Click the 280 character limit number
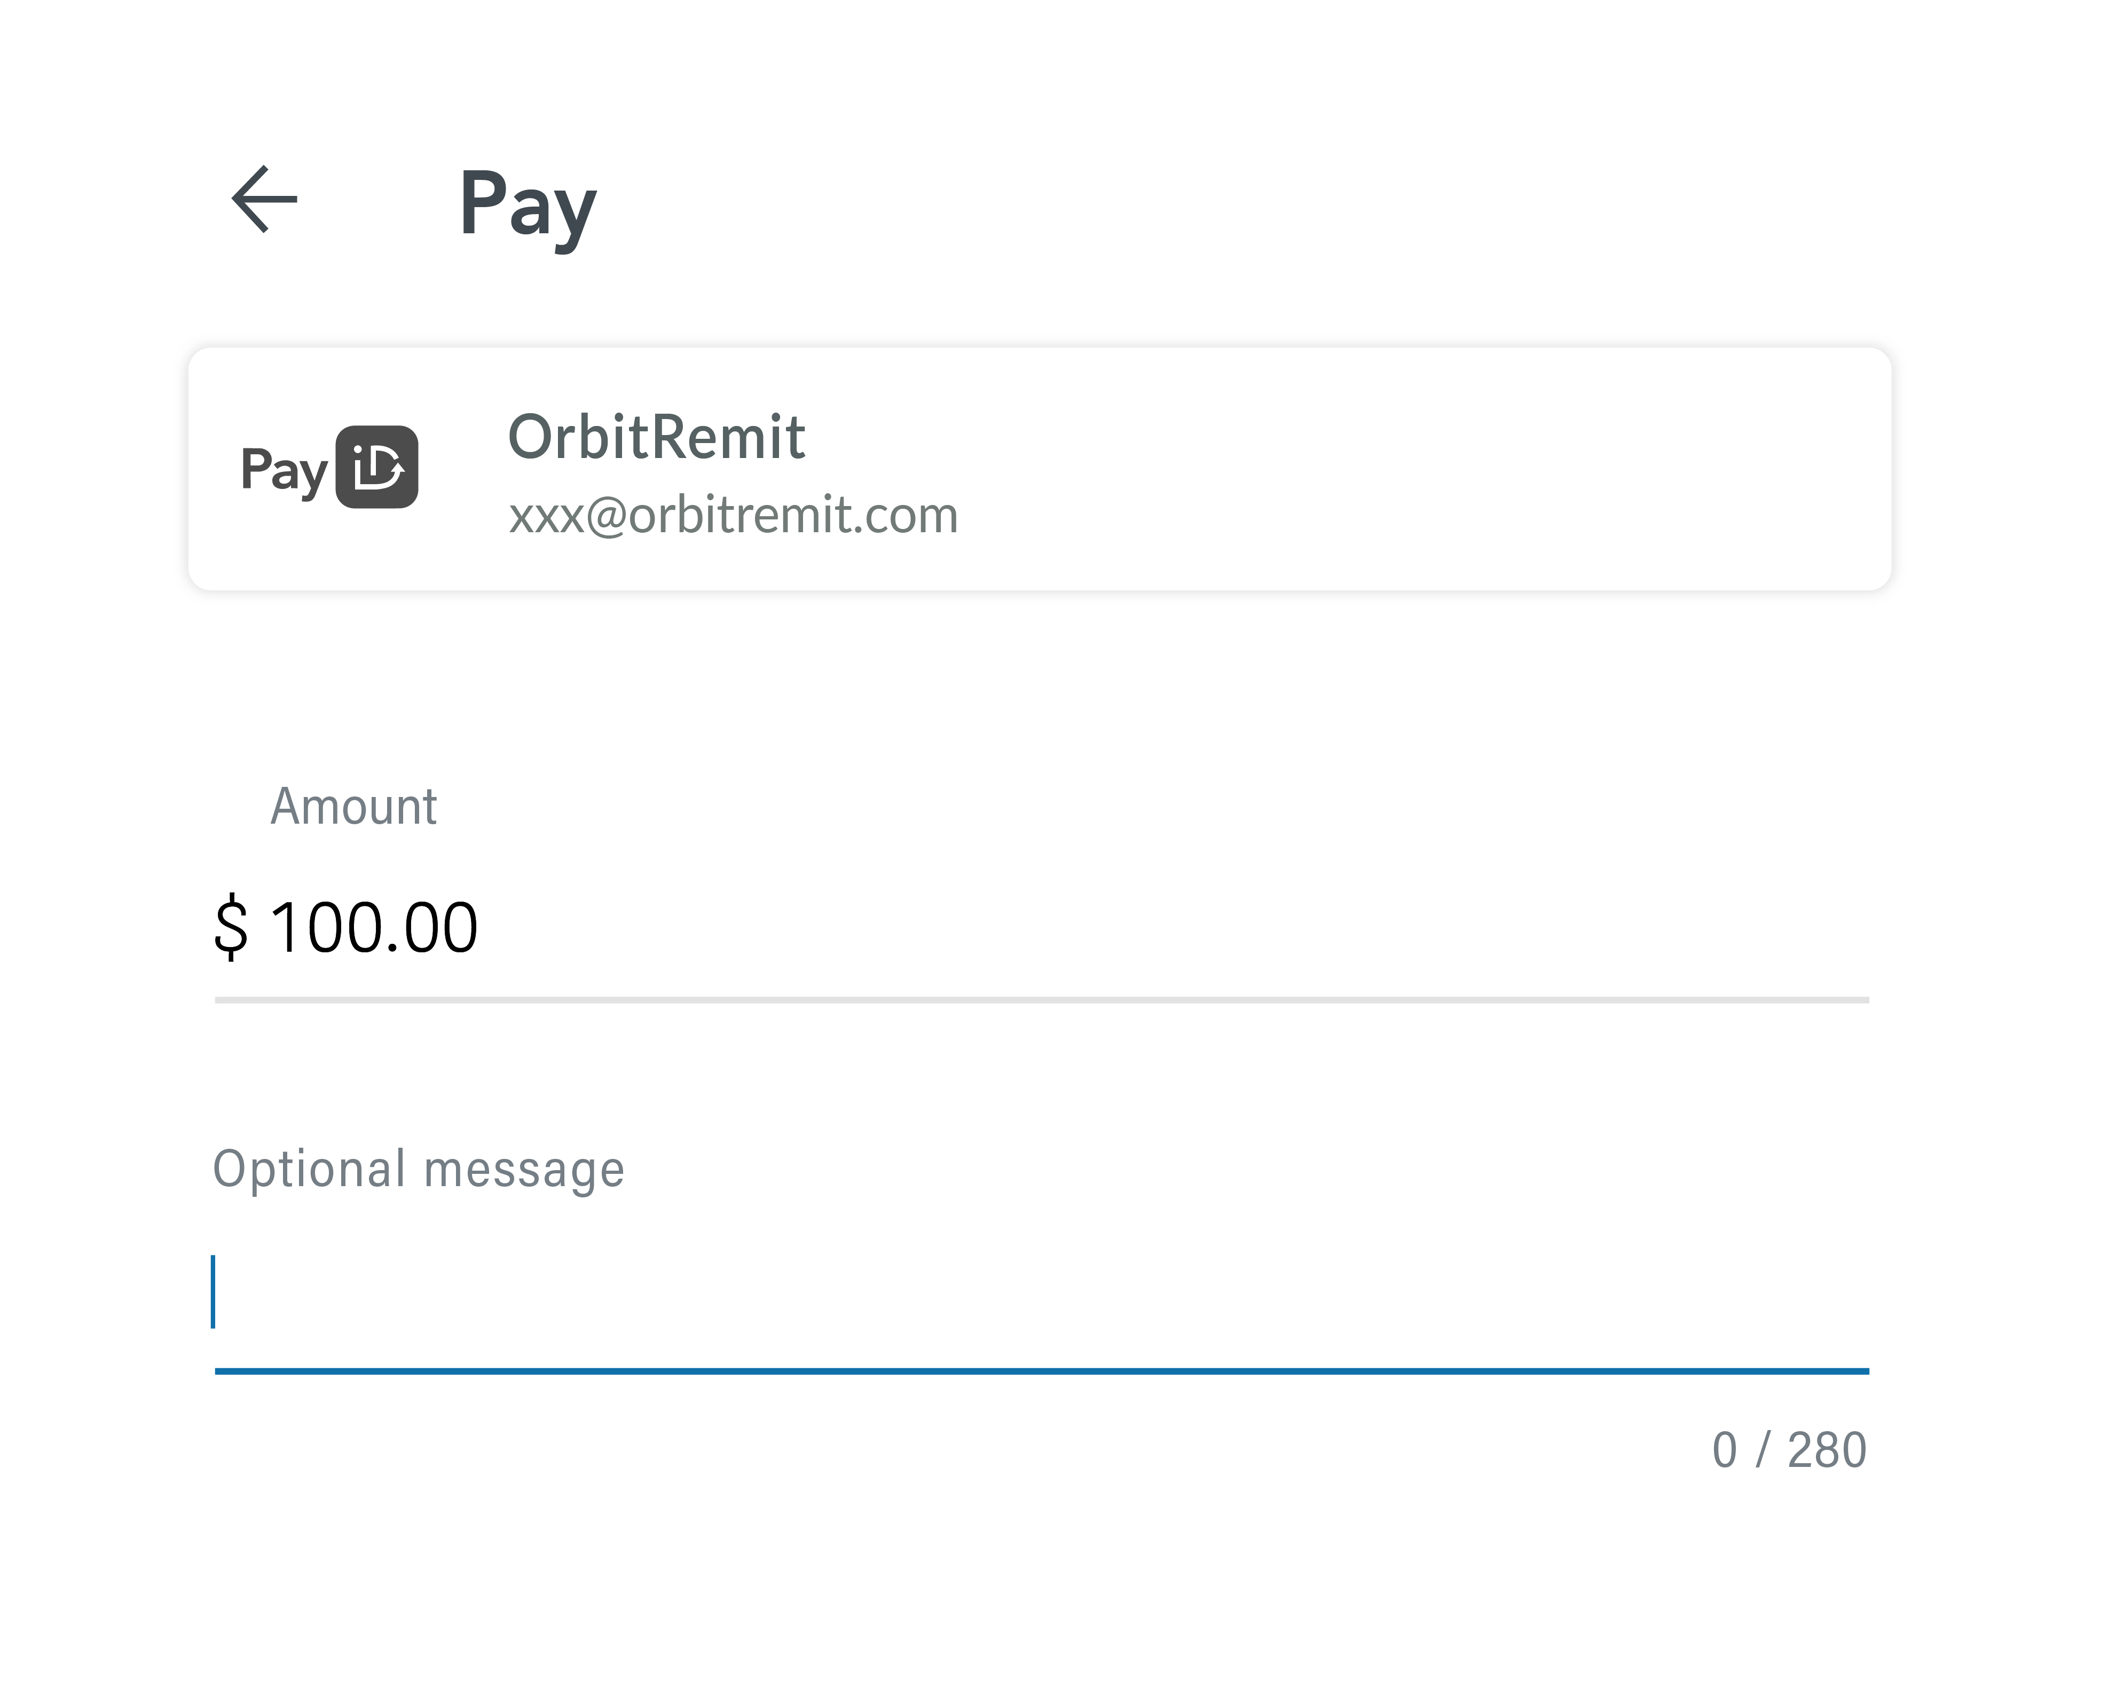Image resolution: width=2124 pixels, height=1697 pixels. 1827,1450
